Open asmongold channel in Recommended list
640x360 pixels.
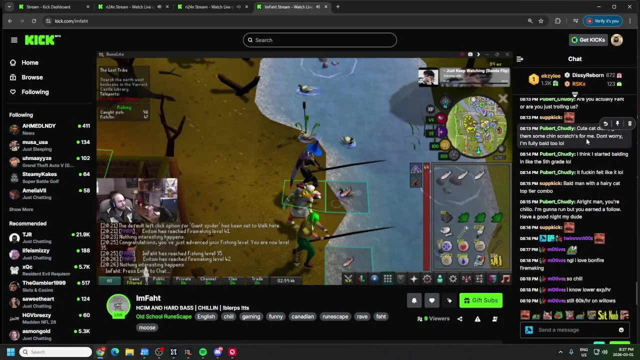coord(49,334)
